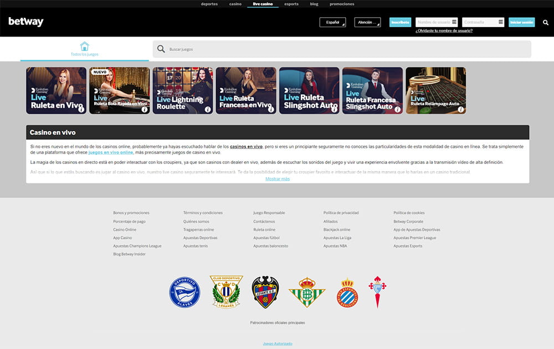Image resolution: width=554 pixels, height=349 pixels.
Task: Open the promociones tab
Action: coord(342,4)
